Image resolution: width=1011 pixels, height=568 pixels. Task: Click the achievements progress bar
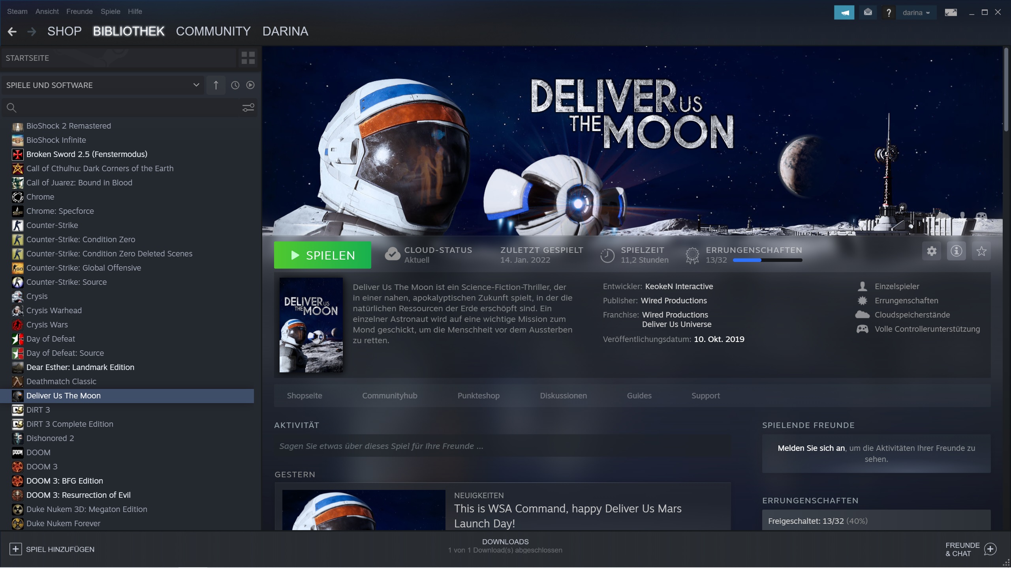[767, 260]
